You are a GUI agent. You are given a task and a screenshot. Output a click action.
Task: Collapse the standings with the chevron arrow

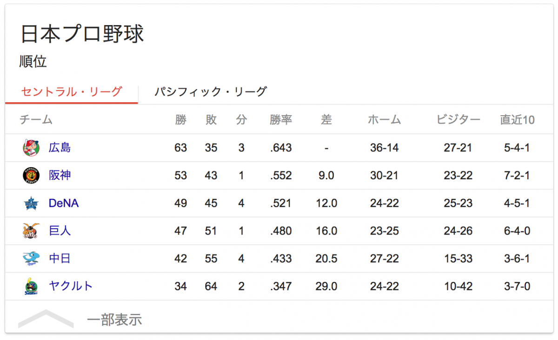tap(46, 319)
